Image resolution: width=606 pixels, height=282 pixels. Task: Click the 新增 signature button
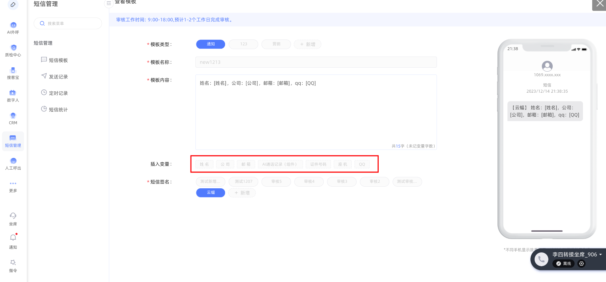click(x=242, y=193)
